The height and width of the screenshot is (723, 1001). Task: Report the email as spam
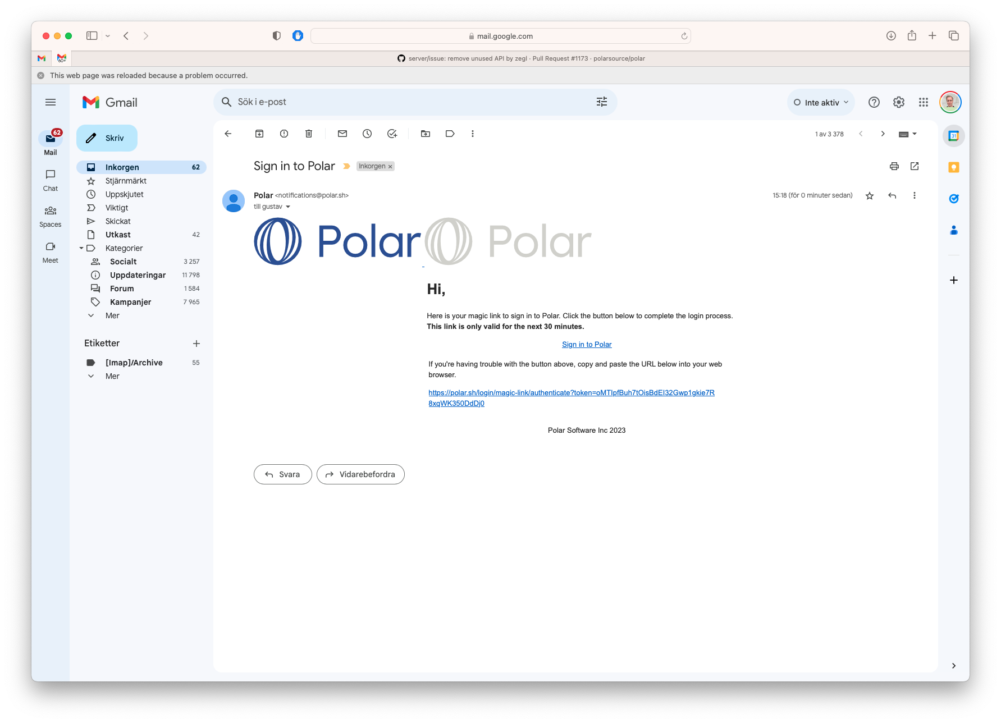(x=284, y=134)
